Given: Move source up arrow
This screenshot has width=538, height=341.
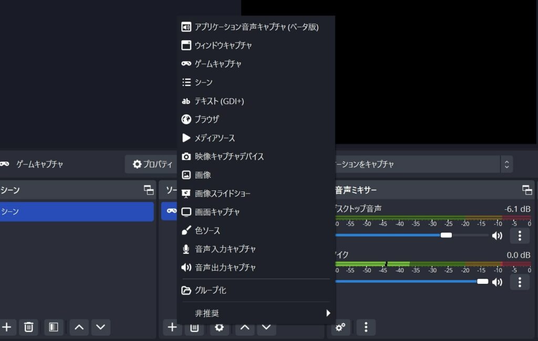Looking at the screenshot, I should tap(245, 328).
